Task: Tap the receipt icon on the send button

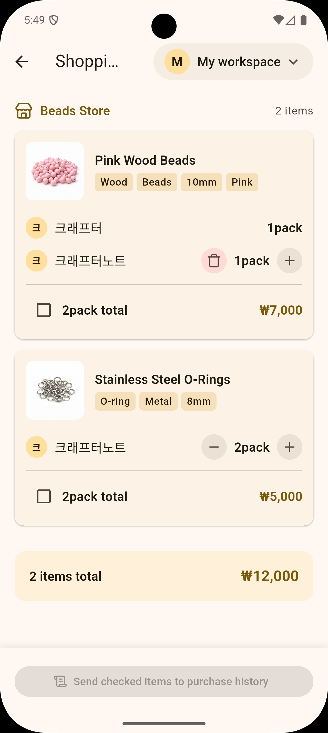Action: pos(60,681)
